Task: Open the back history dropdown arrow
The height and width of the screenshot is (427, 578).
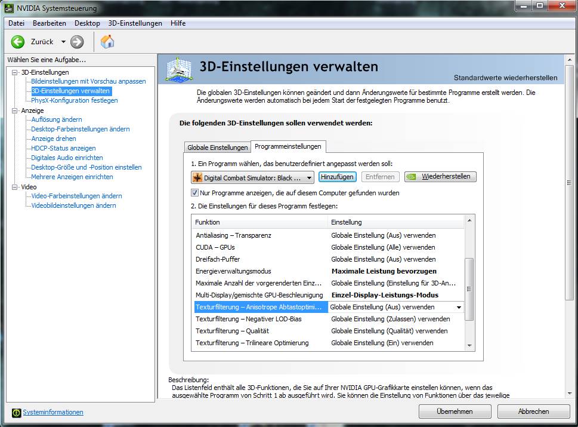Action: click(x=63, y=42)
